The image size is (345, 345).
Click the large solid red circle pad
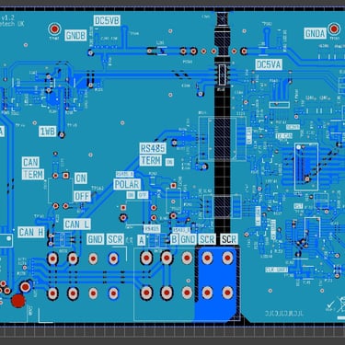click(x=18, y=301)
